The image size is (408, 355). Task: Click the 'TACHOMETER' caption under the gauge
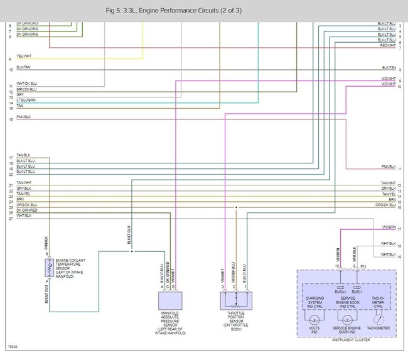[378, 328]
